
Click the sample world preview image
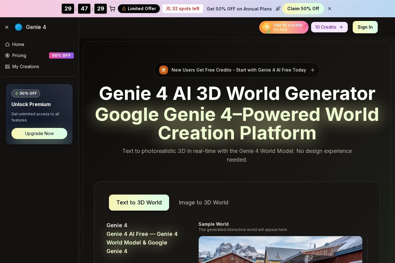(x=281, y=249)
